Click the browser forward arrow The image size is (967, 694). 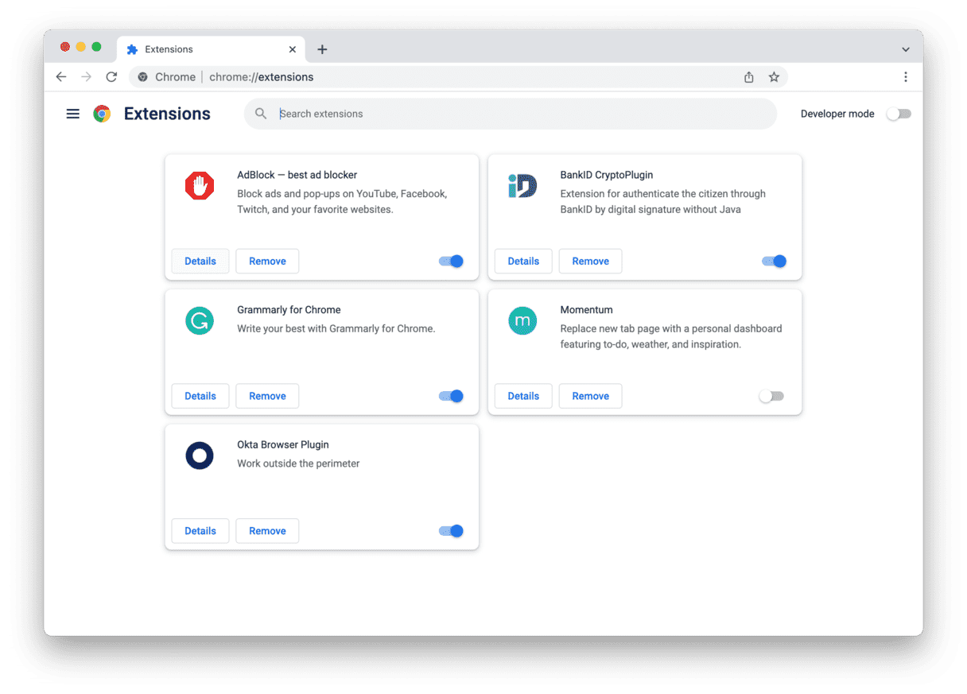[x=87, y=77]
